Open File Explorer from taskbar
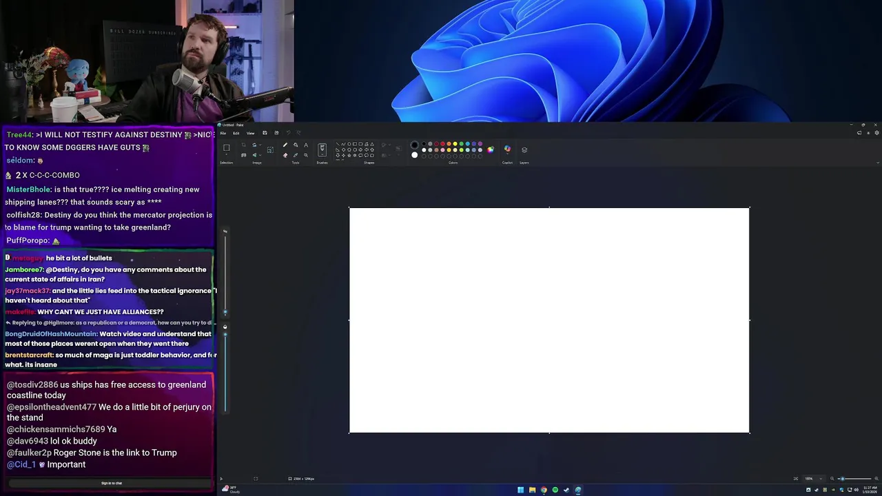882x496 pixels. coord(532,490)
